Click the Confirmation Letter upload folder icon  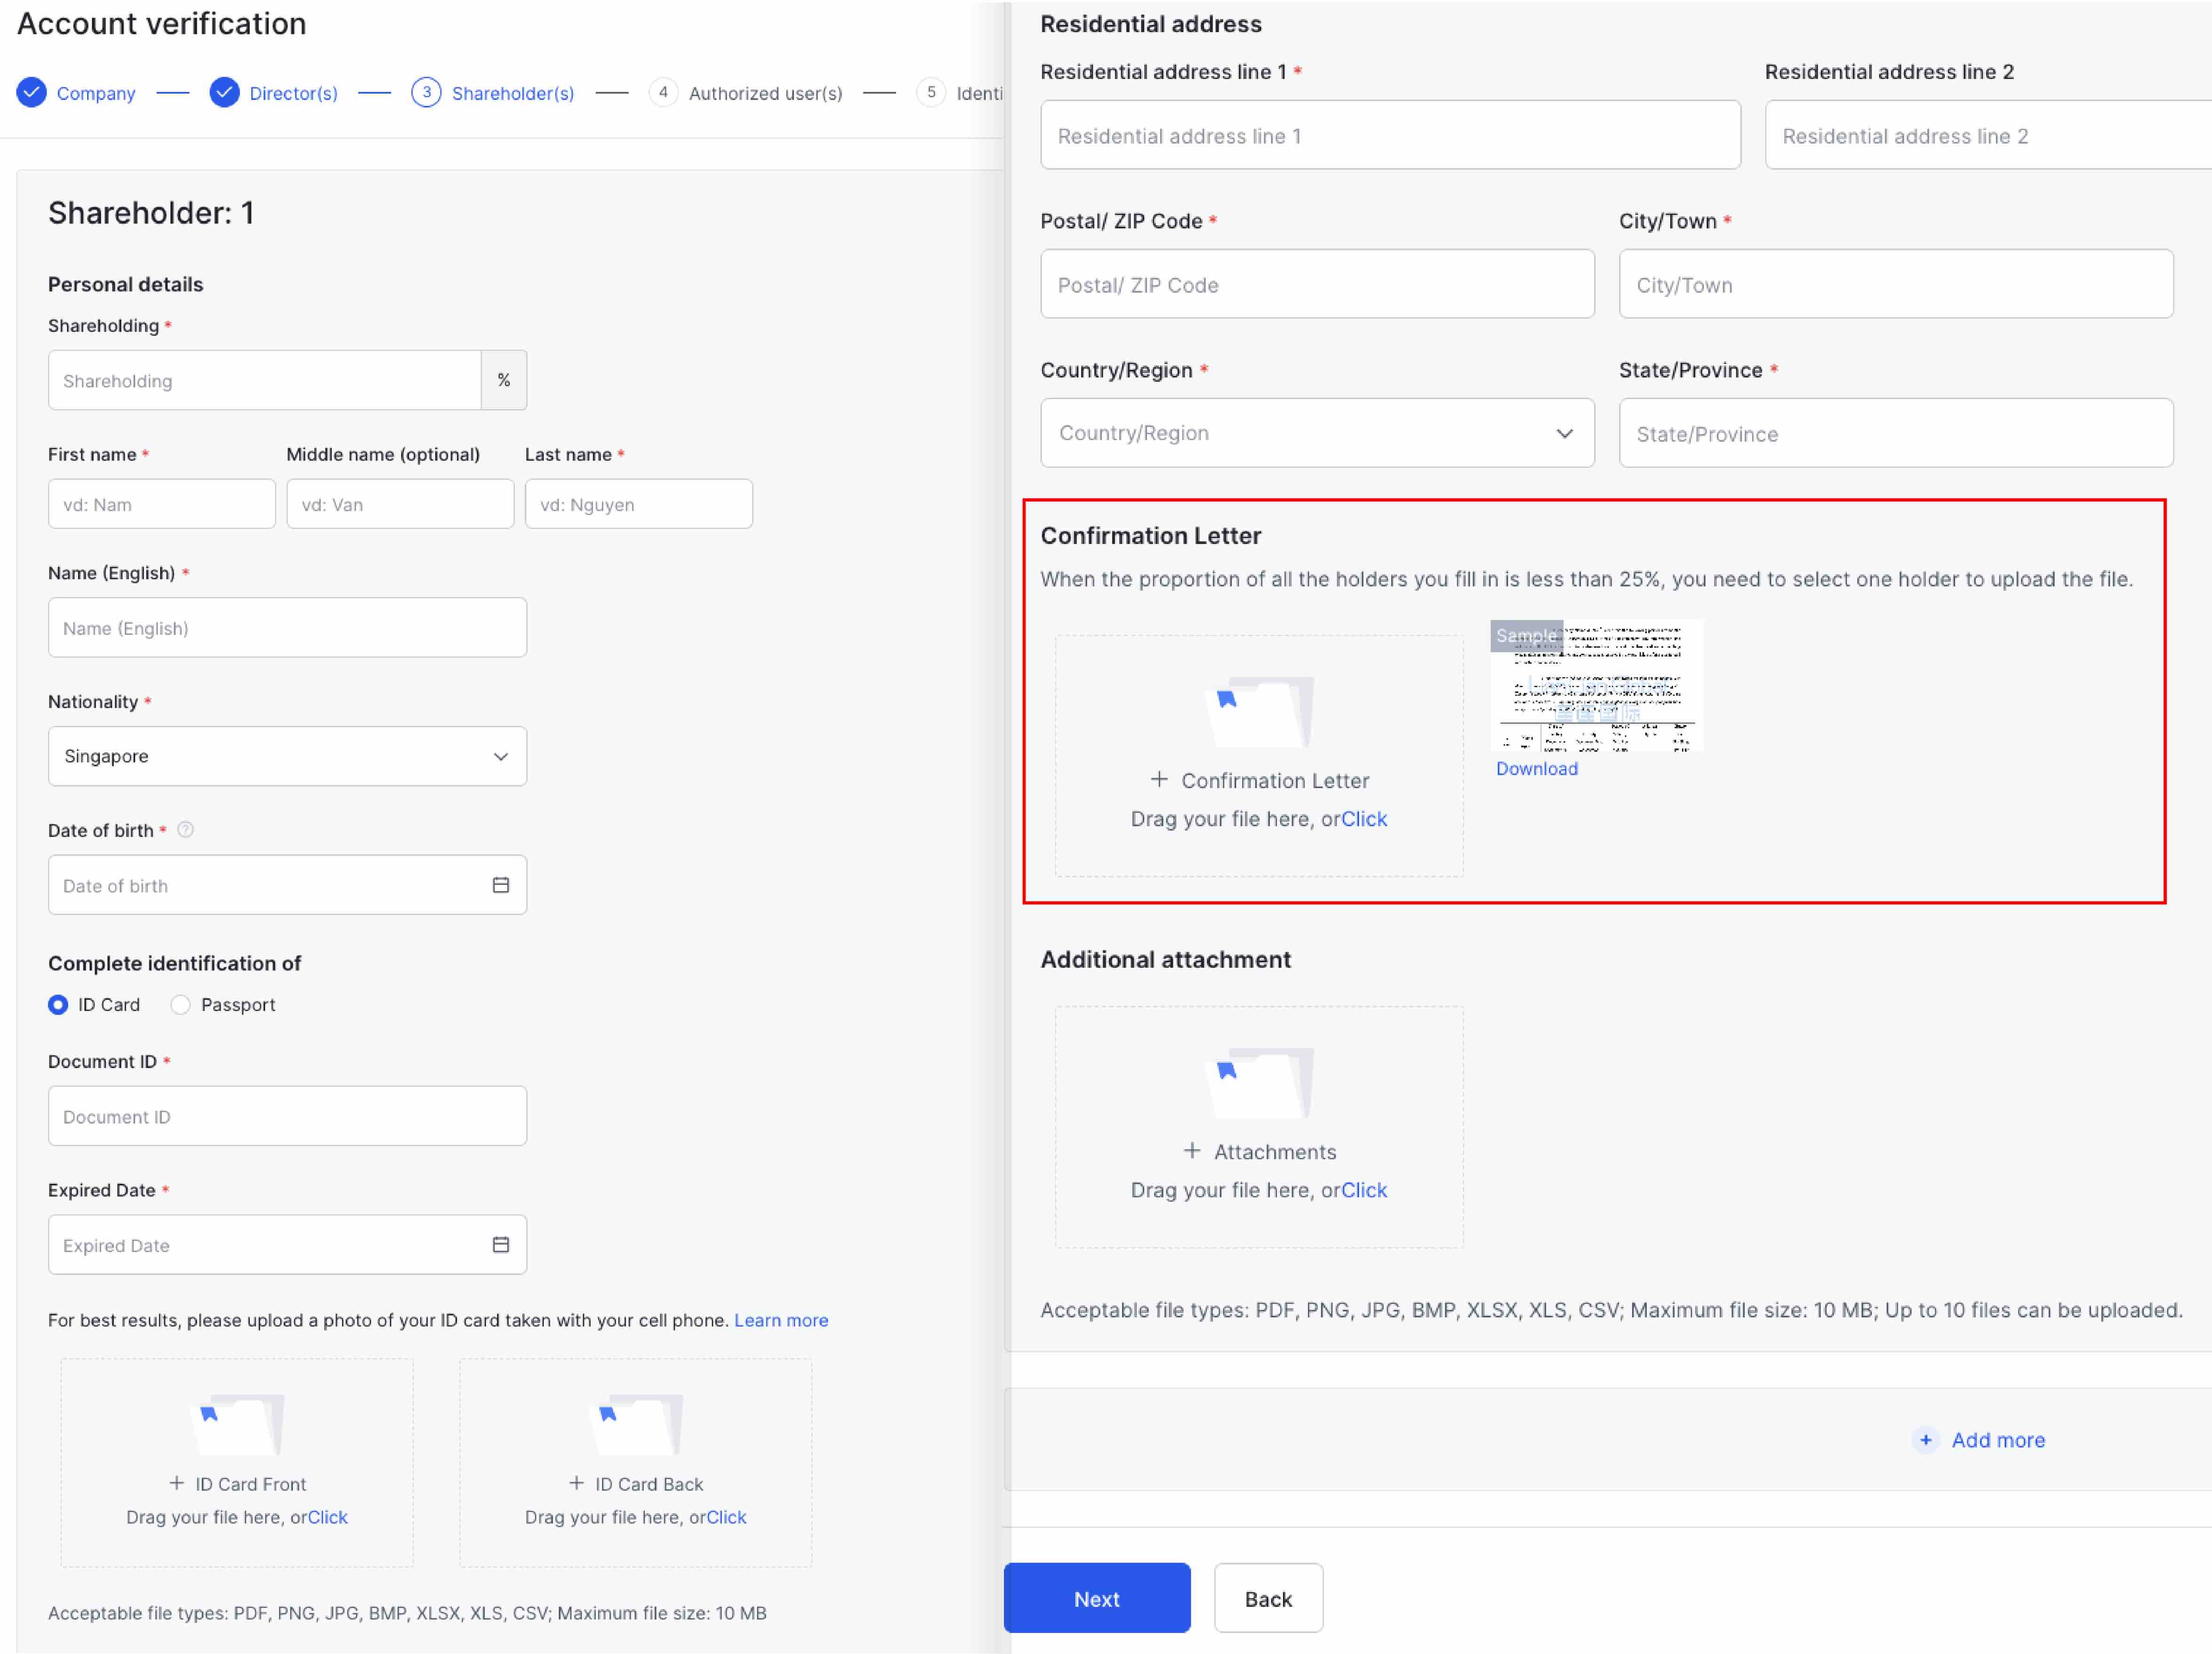pyautogui.click(x=1259, y=712)
